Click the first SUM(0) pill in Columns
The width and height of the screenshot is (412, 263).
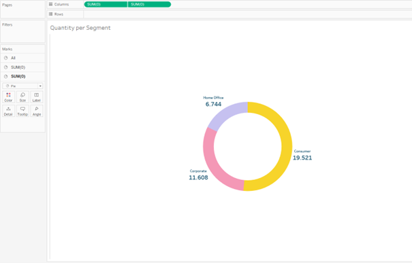pos(106,4)
